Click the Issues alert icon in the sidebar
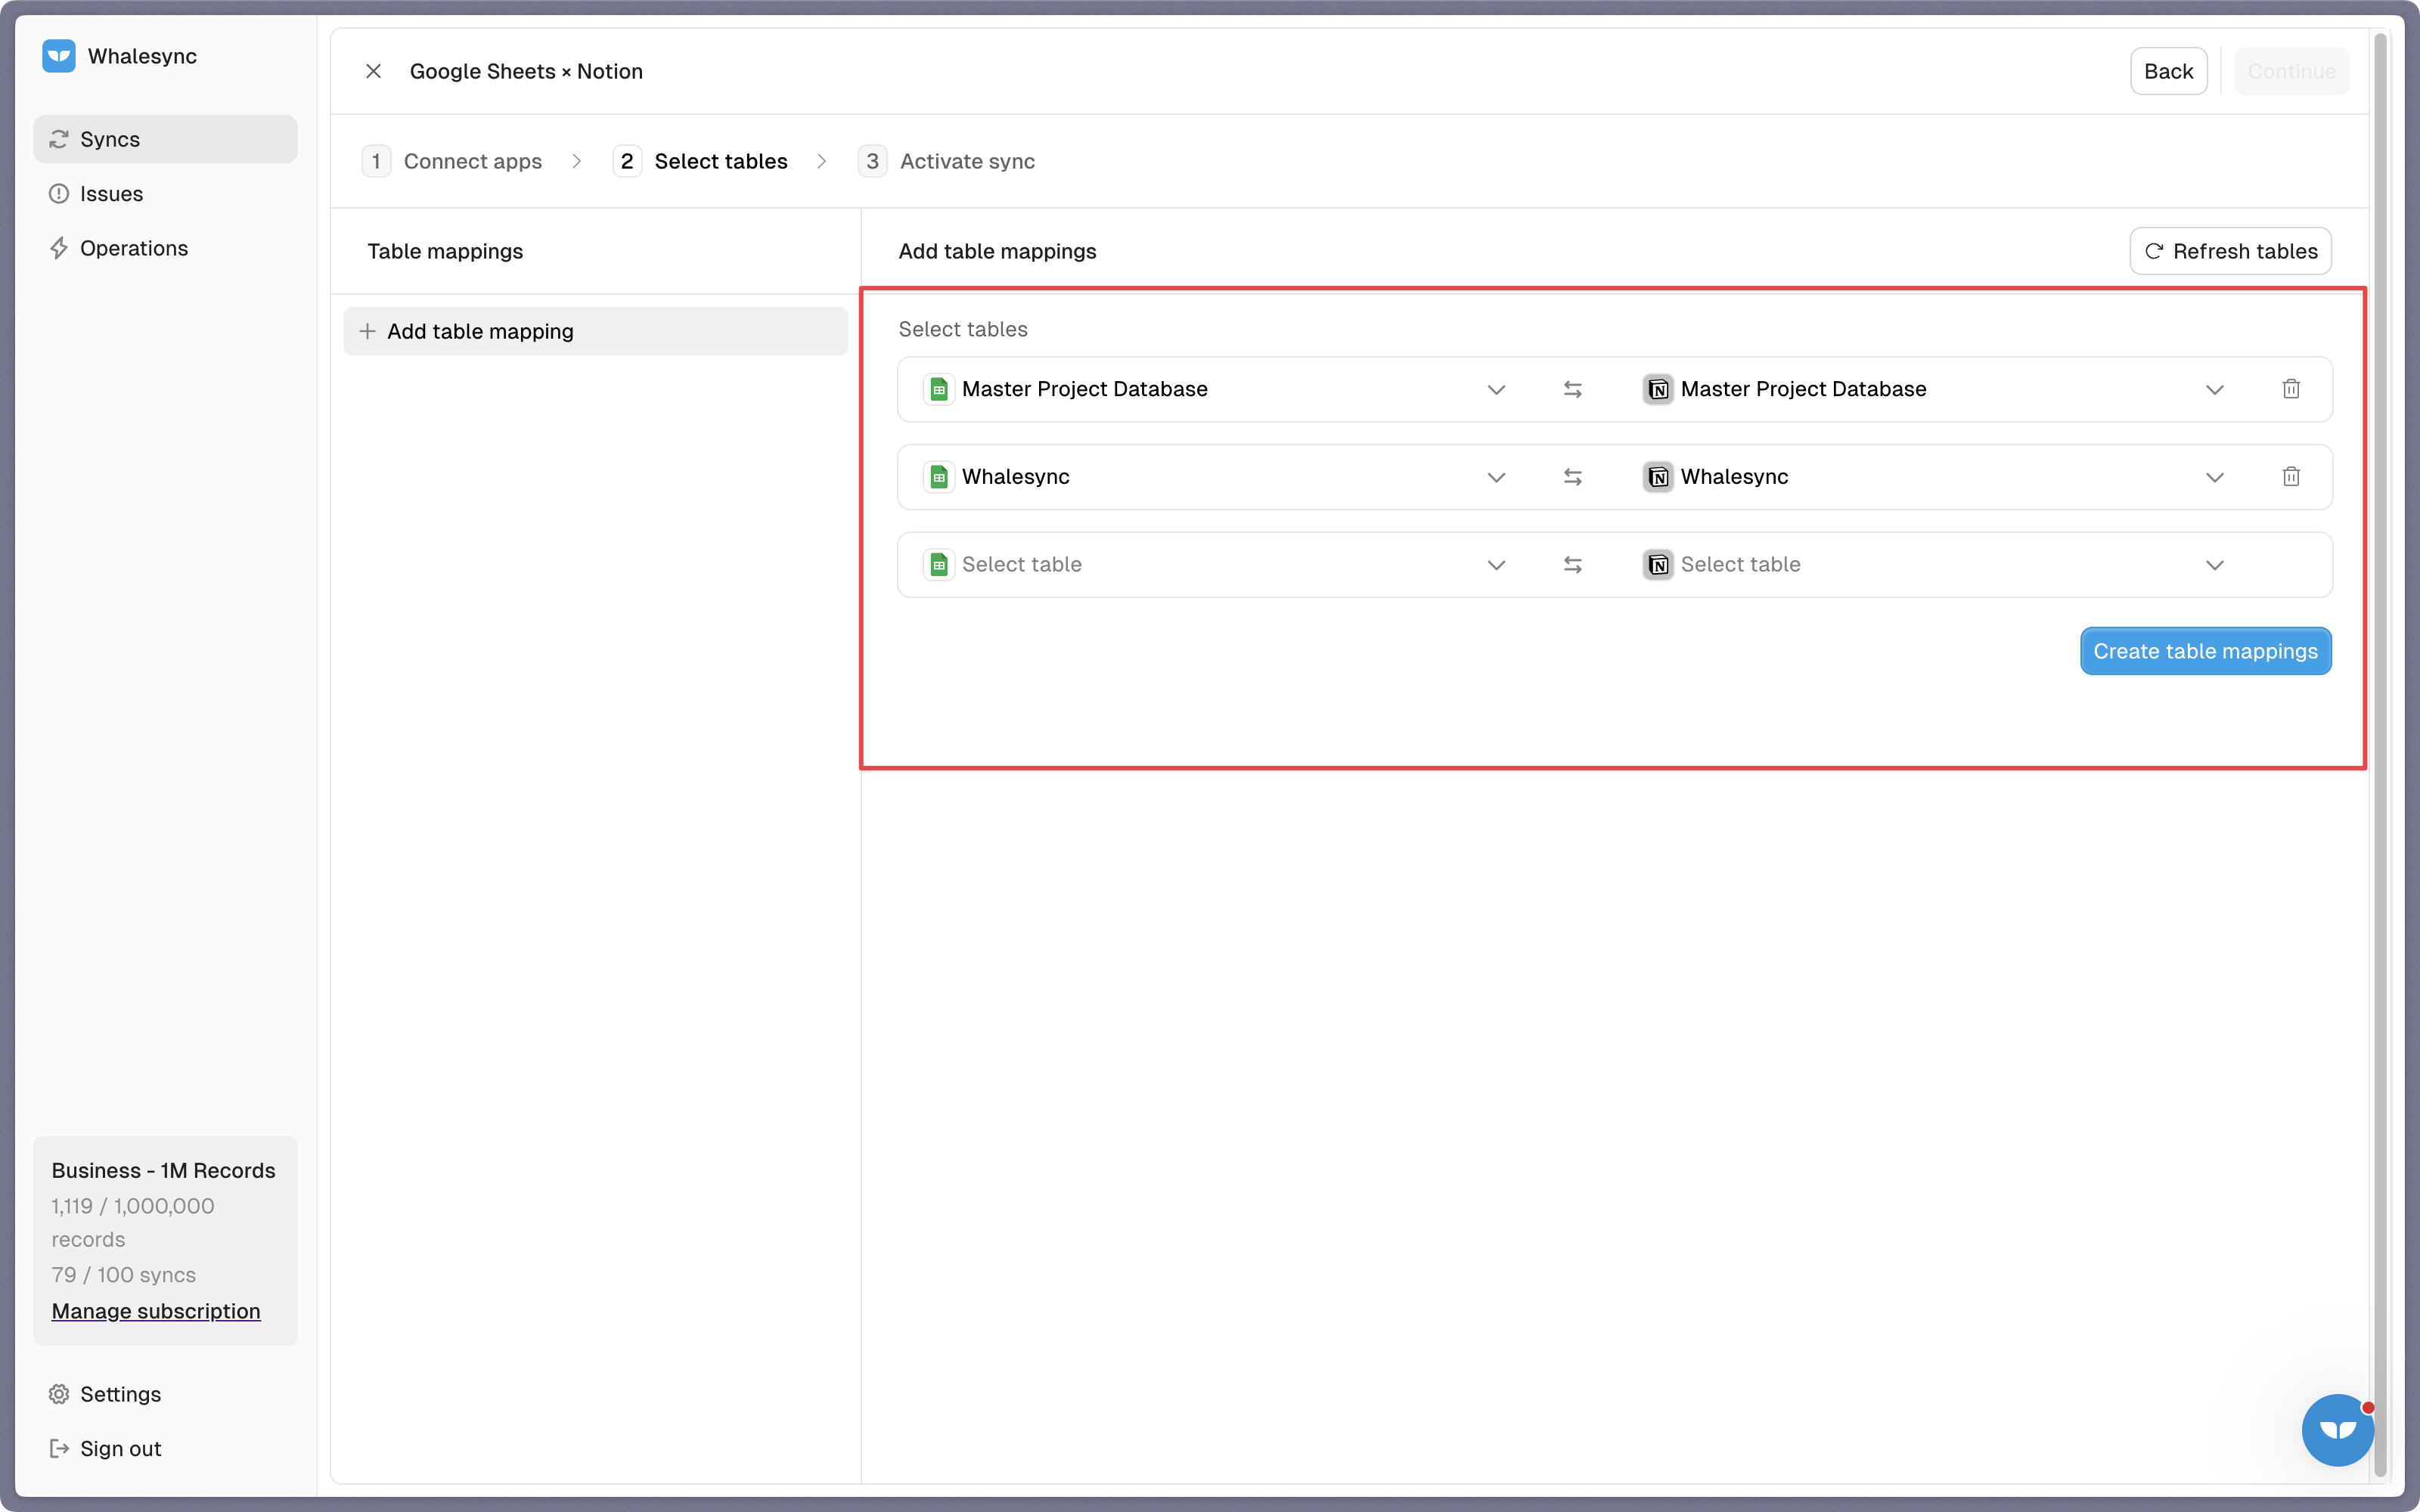Image resolution: width=2420 pixels, height=1512 pixels. 59,194
